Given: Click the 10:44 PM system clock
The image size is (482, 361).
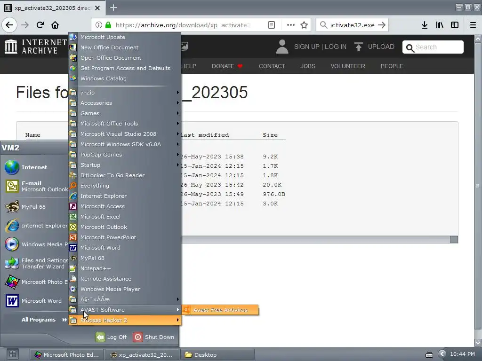Looking at the screenshot, I should click(462, 354).
